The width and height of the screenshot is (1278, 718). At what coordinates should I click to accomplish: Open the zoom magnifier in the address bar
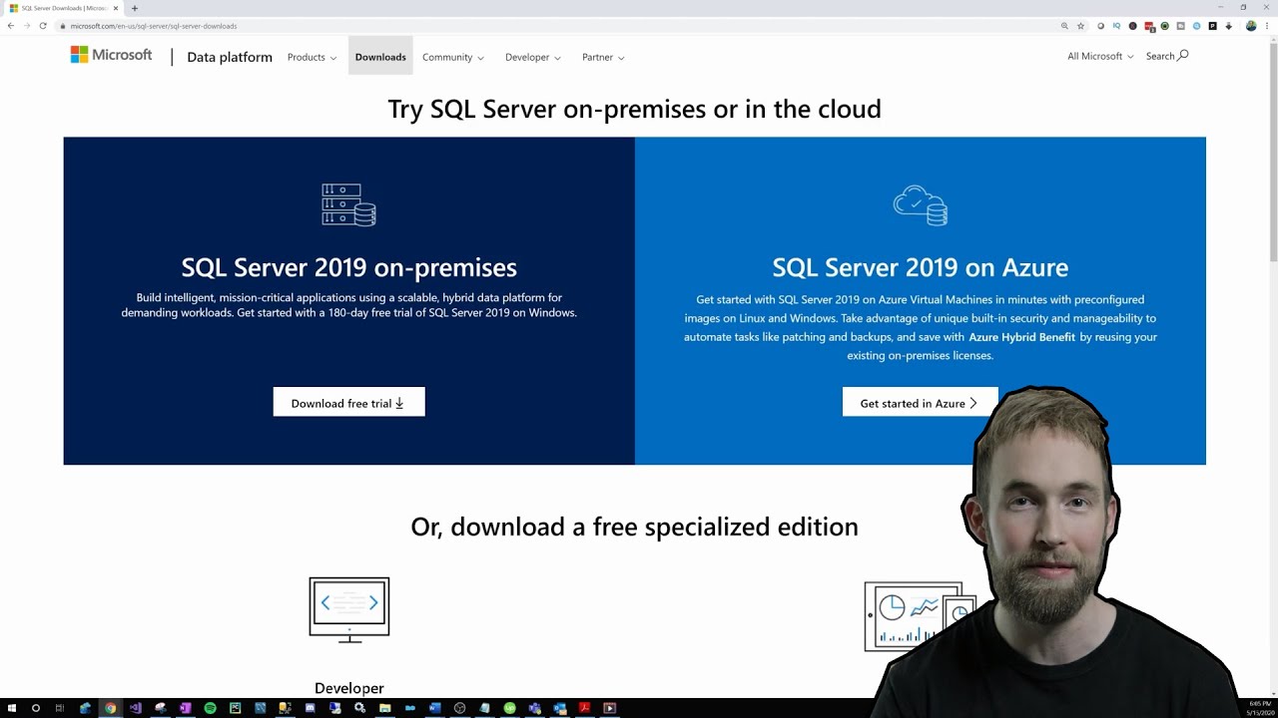(1064, 26)
